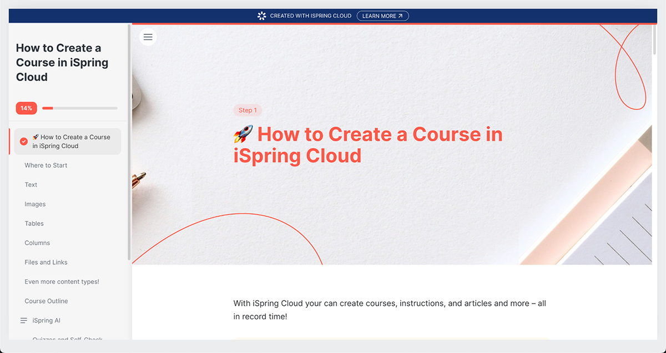666x353 pixels.
Task: Click the iSpring logo in top banner
Action: (x=262, y=16)
